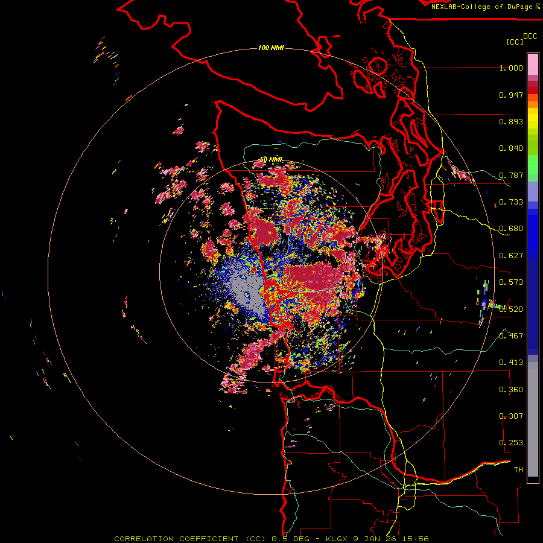The width and height of the screenshot is (543, 543).
Task: Click the 0.413 legend value
Action: tap(511, 363)
